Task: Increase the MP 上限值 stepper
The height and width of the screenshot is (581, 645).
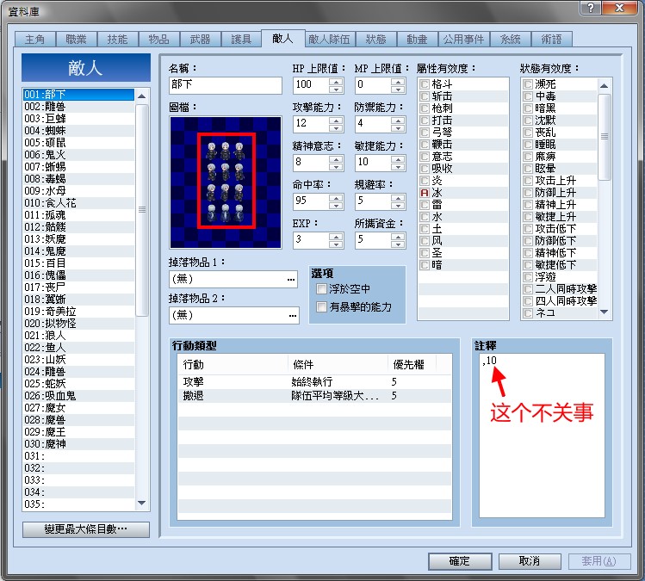Action: click(x=398, y=82)
